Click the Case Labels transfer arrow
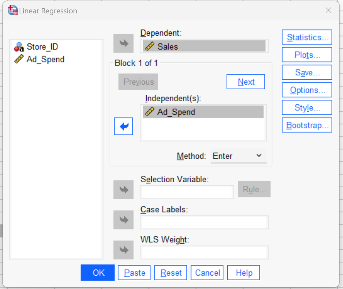Image resolution: width=343 pixels, height=289 pixels. pyautogui.click(x=123, y=220)
